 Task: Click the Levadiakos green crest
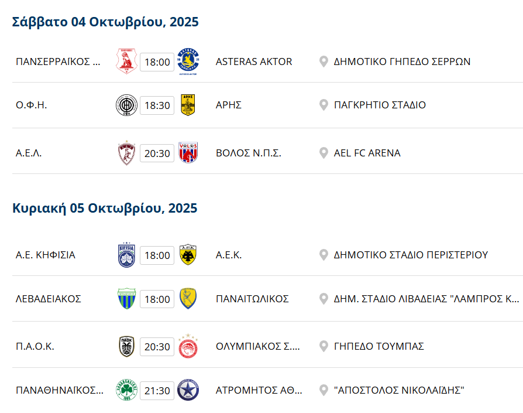[x=127, y=299]
